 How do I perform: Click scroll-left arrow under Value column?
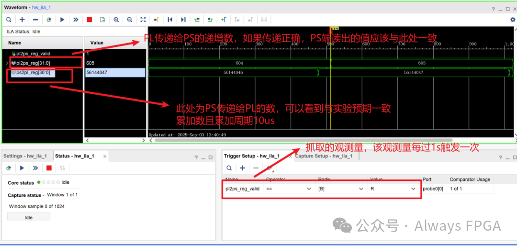click(x=87, y=140)
